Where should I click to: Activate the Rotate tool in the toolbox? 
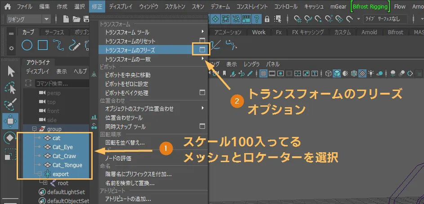click(10, 138)
